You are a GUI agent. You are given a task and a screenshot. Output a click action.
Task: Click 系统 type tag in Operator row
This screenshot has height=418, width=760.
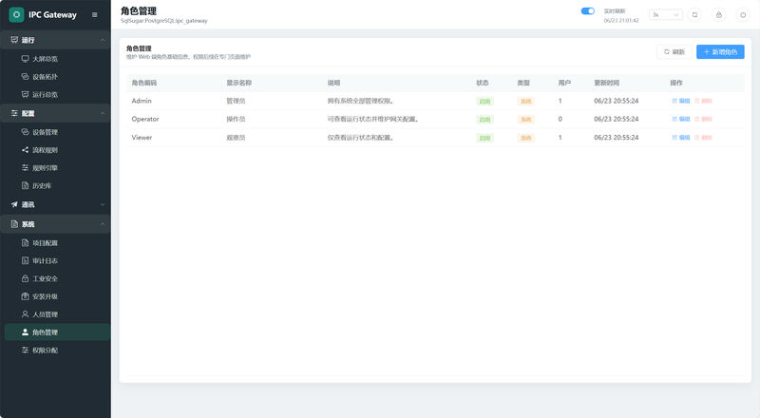pos(526,120)
